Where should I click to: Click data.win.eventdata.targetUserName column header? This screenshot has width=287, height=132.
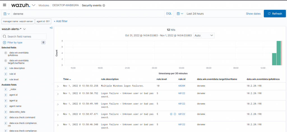217,79
